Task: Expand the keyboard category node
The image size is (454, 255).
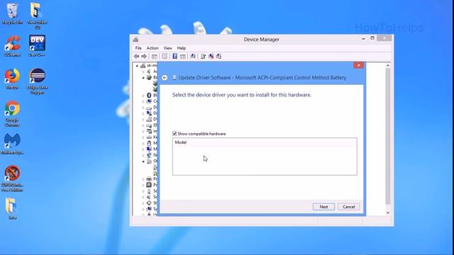Action: pos(143,137)
